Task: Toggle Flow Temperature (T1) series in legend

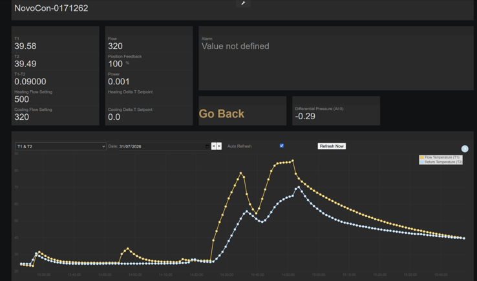Action: coord(441,157)
